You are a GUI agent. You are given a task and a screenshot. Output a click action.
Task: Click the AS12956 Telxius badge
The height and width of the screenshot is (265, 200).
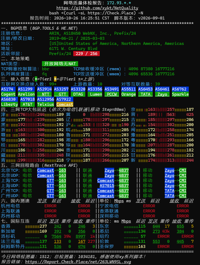(45, 102)
